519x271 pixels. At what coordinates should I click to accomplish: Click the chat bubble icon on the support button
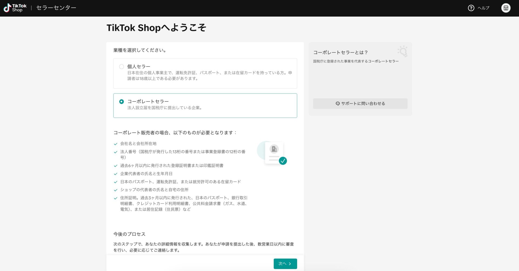pyautogui.click(x=337, y=103)
